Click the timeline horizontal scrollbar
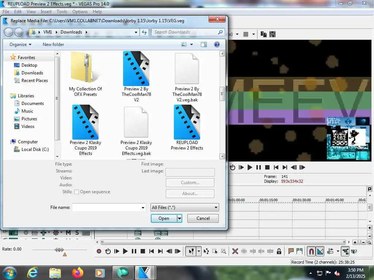Viewport: 374px width, 280px height. [x=223, y=242]
